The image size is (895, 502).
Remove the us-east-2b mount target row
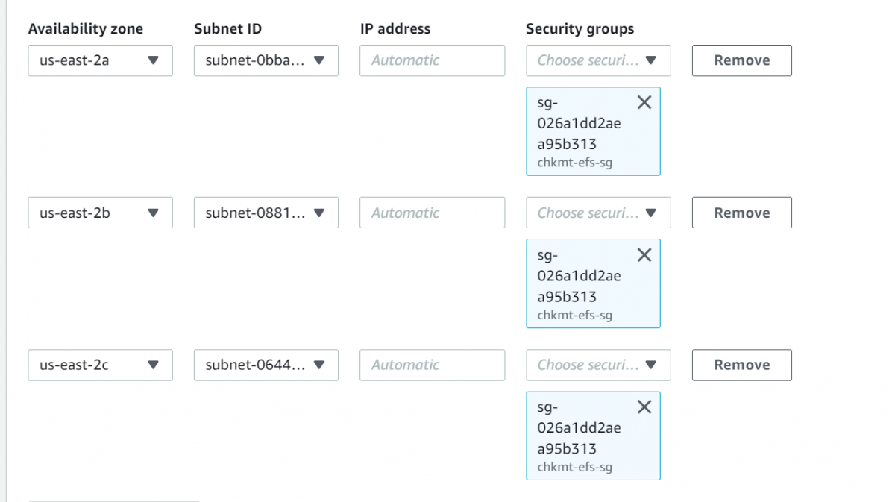741,213
